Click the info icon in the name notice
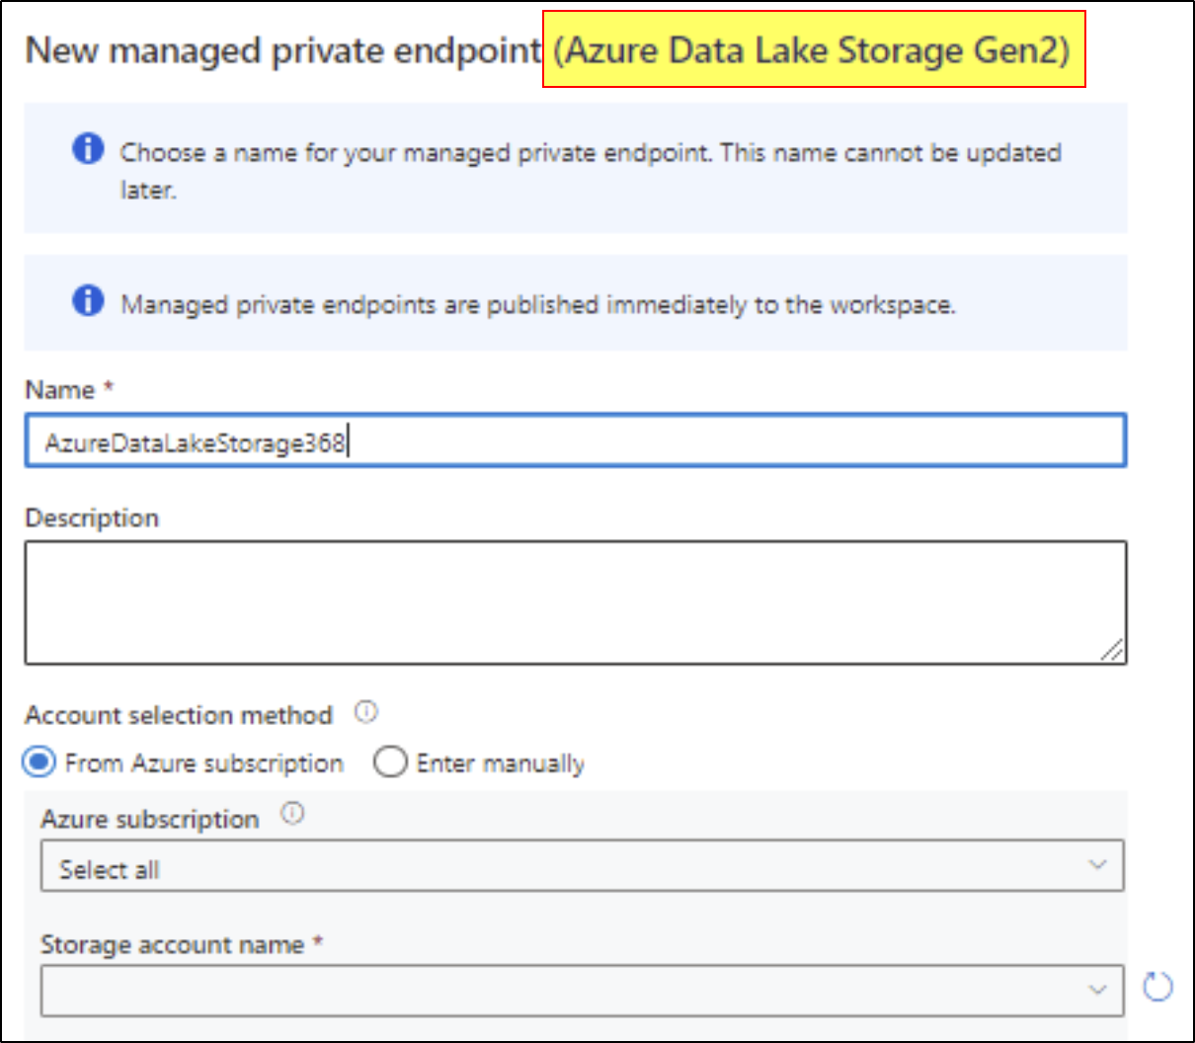Image resolution: width=1195 pixels, height=1043 pixels. point(88,149)
